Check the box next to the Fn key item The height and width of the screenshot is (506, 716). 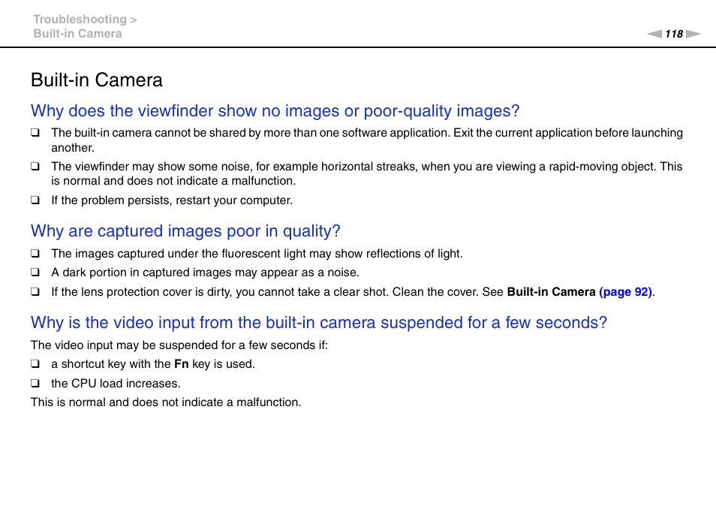(35, 364)
